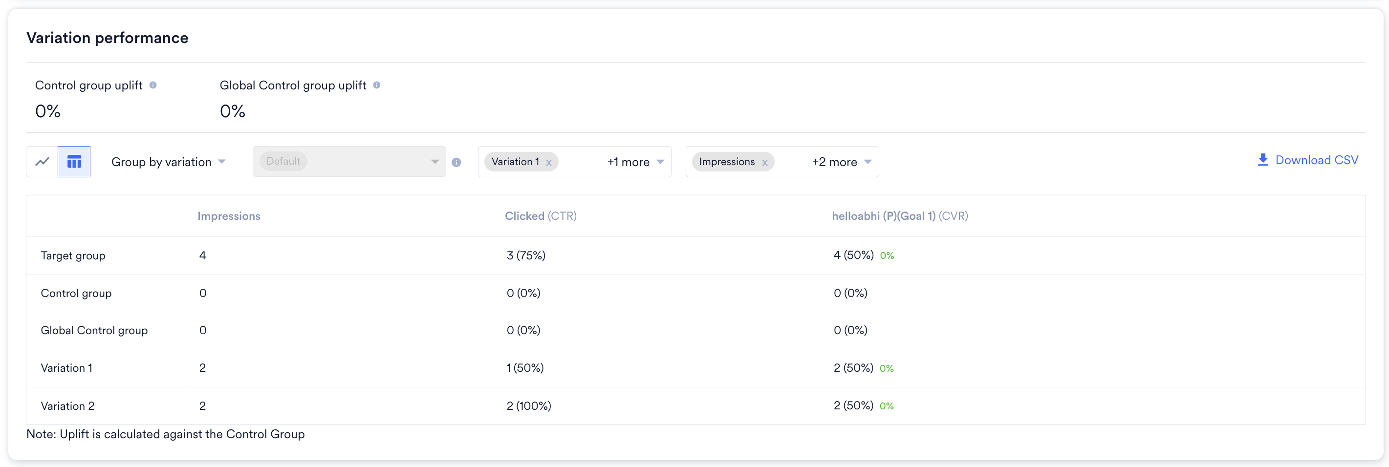Click Variation 1 clicks value 1 (50%)
This screenshot has width=1389, height=467.
tap(524, 368)
